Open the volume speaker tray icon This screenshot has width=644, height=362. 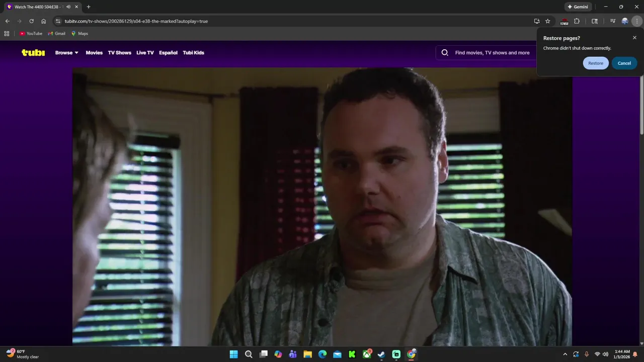coord(605,354)
